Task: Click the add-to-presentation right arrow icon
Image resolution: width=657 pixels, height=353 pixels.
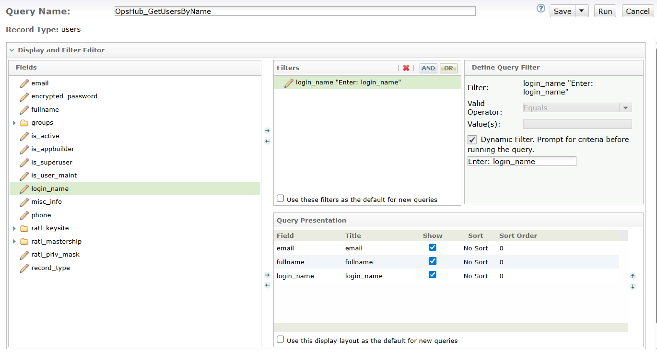Action: pos(267,275)
